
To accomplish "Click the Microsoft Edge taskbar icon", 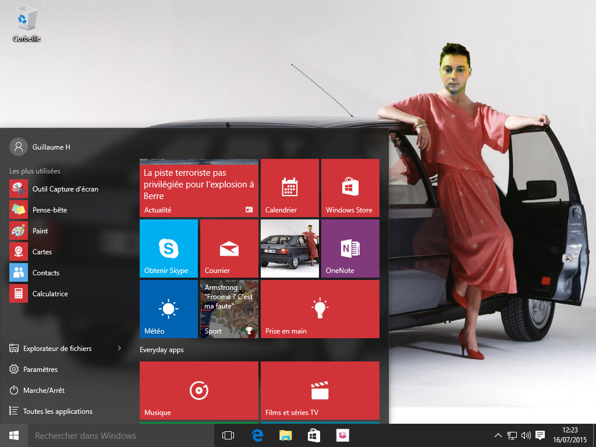I will pyautogui.click(x=257, y=435).
